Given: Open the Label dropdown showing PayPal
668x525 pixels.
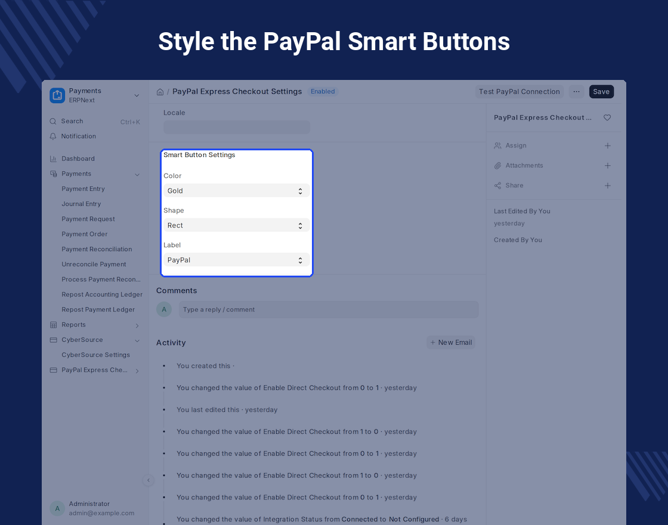Looking at the screenshot, I should point(236,260).
